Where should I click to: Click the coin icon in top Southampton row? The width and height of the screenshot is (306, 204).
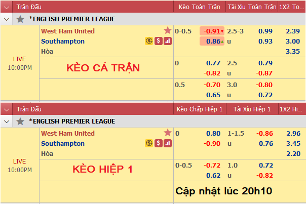(x=149, y=41)
